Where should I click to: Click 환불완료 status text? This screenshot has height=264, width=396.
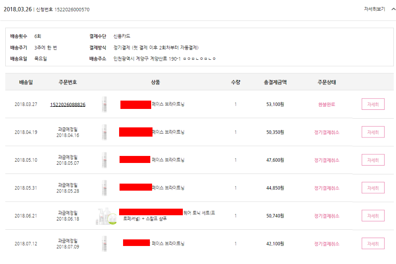pos(327,105)
